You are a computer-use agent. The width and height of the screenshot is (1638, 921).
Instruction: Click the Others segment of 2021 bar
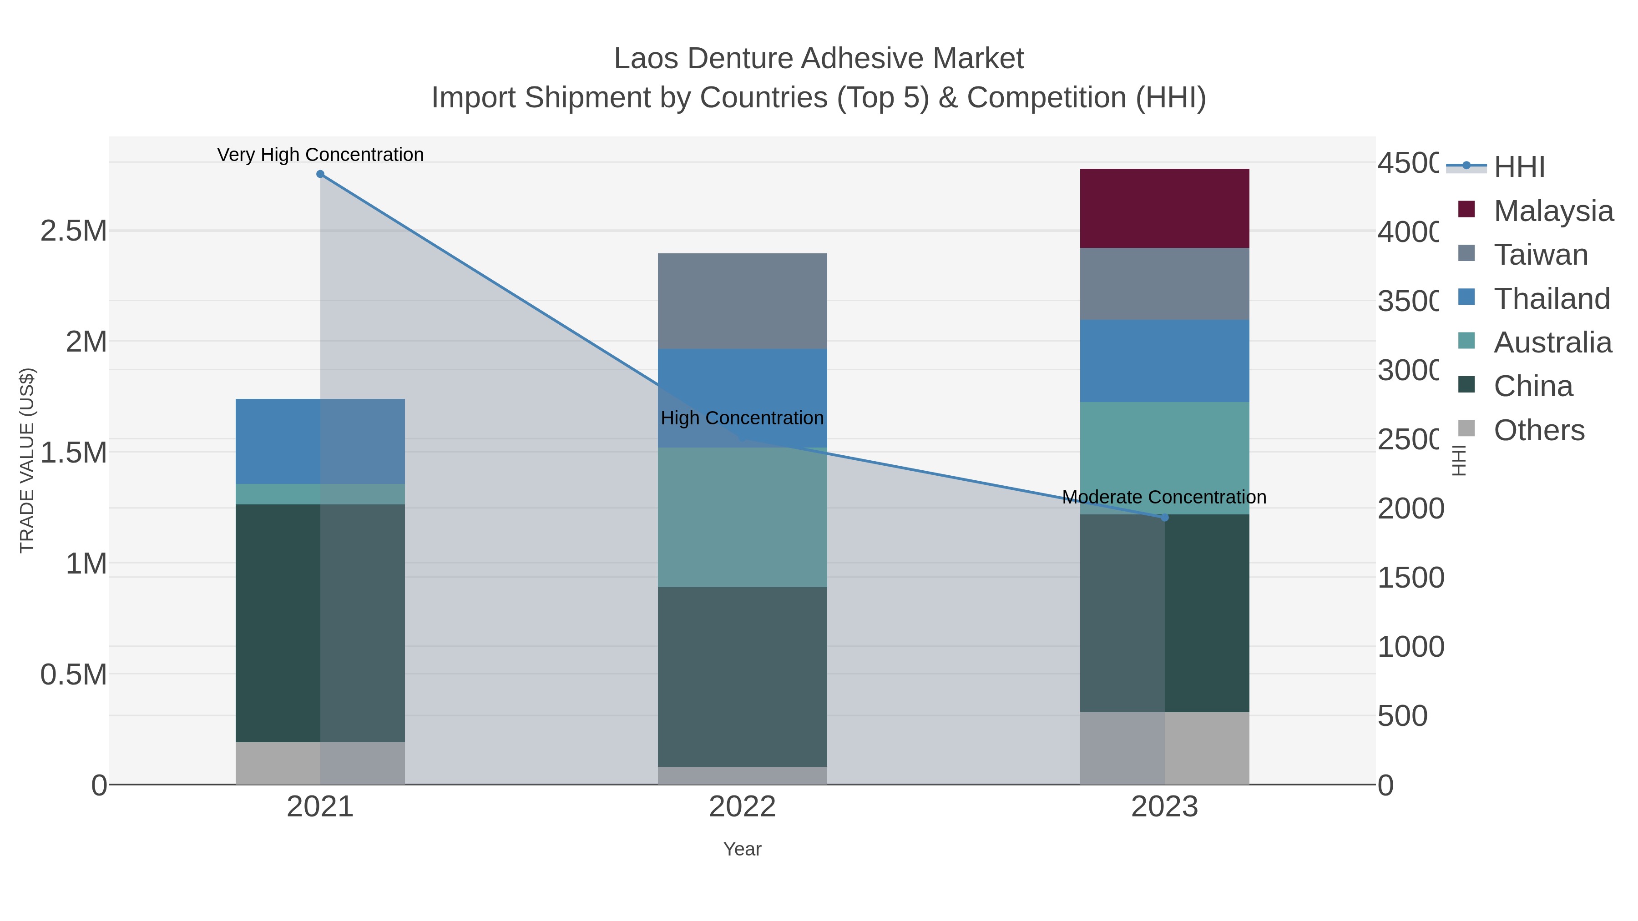[x=320, y=763]
